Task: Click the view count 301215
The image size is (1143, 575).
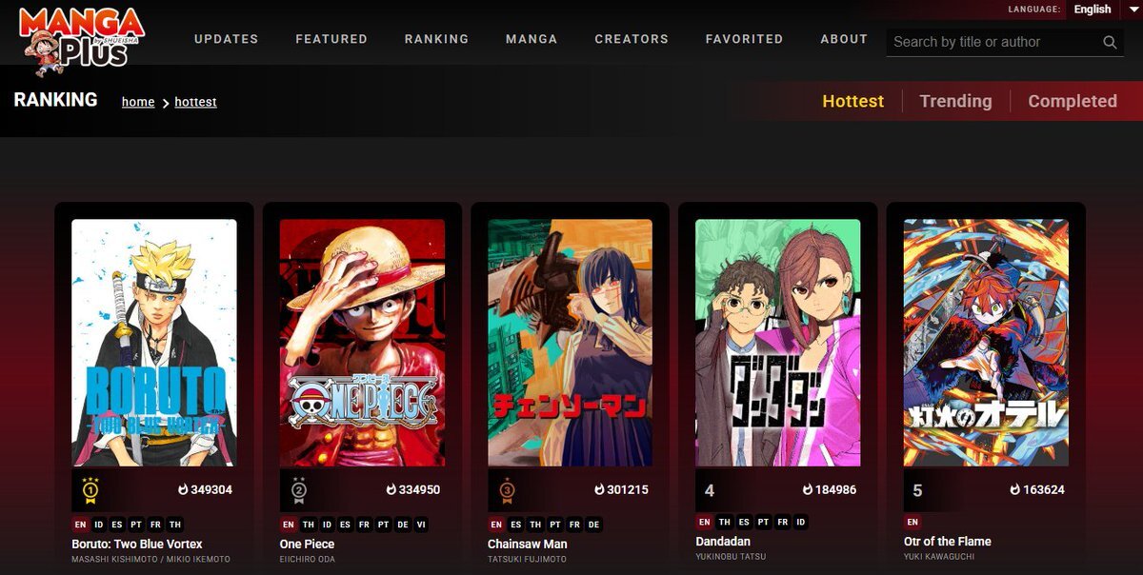Action: tap(628, 490)
